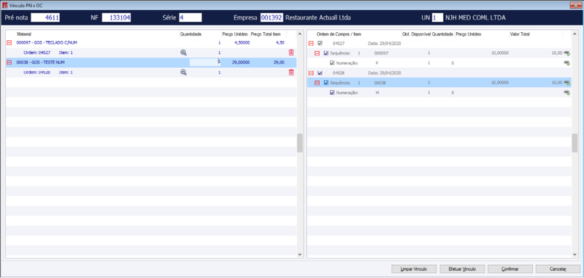Click Numeração value M

377,93
